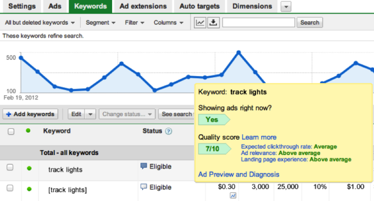The image size is (374, 201).
Task: Open the small bid graph icon under $0.30
Action: (233, 196)
